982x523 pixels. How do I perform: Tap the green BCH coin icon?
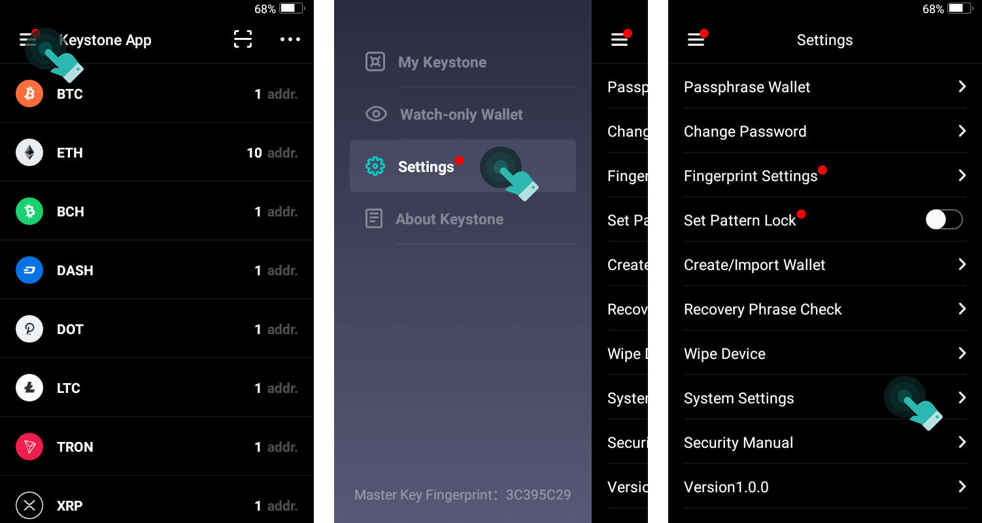click(x=29, y=211)
